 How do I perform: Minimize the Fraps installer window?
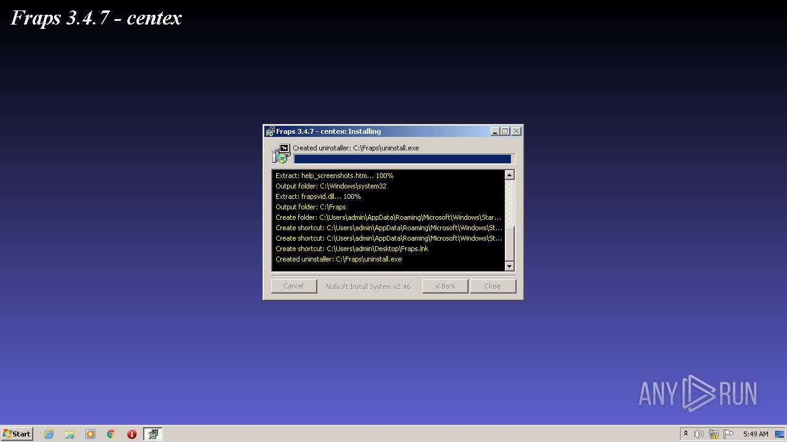495,131
